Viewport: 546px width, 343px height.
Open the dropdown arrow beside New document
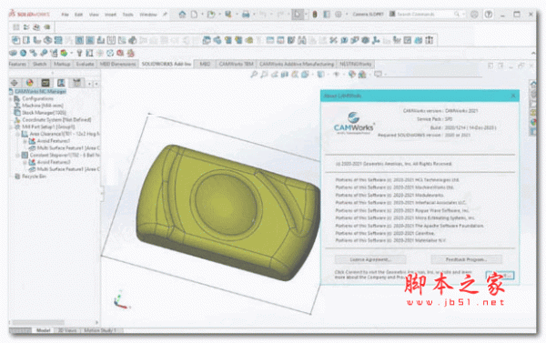point(202,15)
